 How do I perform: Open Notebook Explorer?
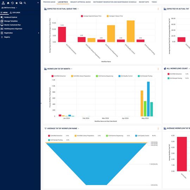pyautogui.click(x=11, y=17)
